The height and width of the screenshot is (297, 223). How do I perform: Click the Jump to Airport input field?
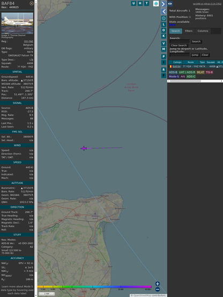coord(180,55)
